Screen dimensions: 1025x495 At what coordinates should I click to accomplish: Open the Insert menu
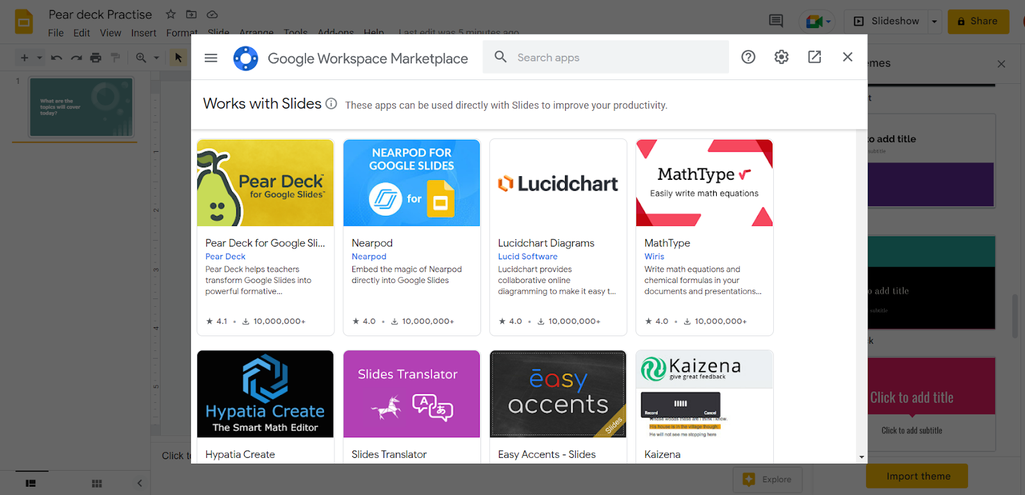[x=143, y=33]
